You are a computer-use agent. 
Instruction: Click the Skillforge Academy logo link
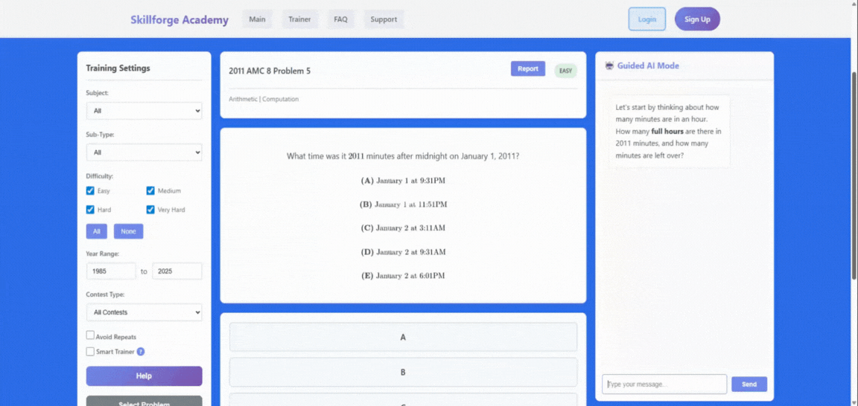[179, 19]
